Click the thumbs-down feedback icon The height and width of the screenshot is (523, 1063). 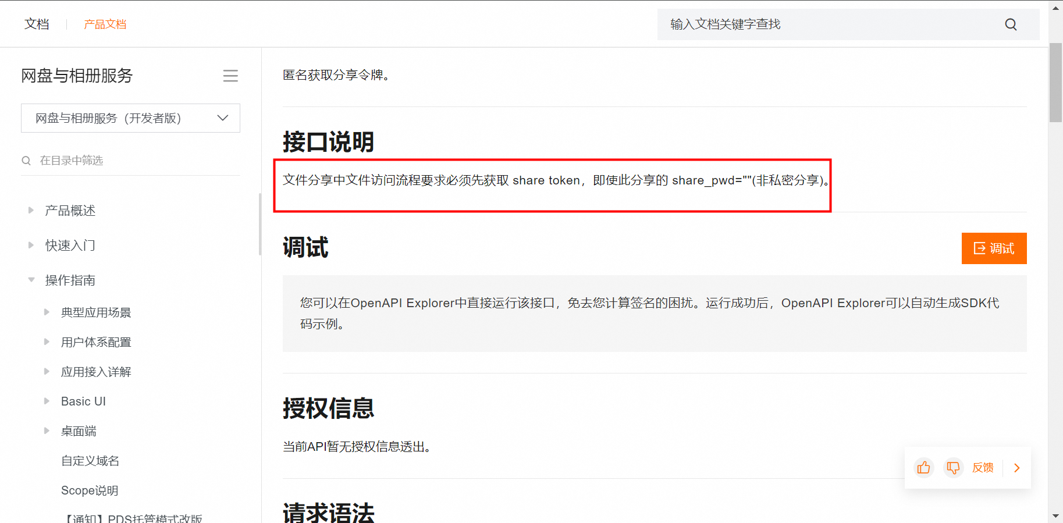coord(953,468)
